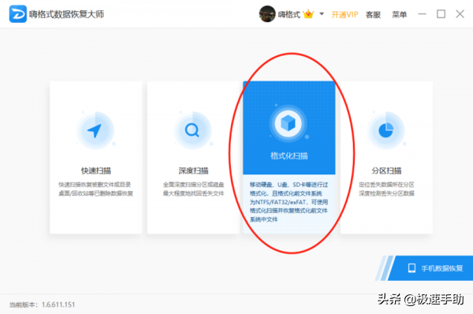473x314 pixels.
Task: Select the 分区扫描 pie chart icon
Action: click(386, 130)
